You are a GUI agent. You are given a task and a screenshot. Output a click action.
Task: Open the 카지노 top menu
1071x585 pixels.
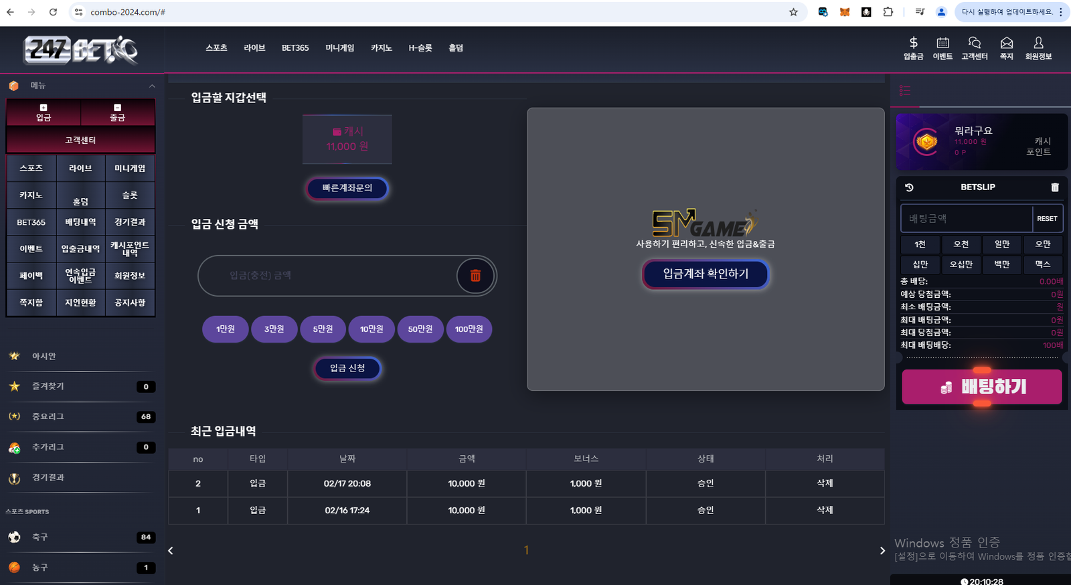(381, 48)
